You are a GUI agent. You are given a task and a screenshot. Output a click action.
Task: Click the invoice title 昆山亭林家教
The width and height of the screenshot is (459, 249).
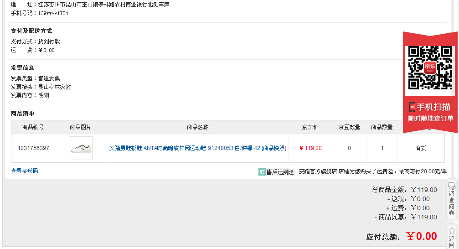54,87
